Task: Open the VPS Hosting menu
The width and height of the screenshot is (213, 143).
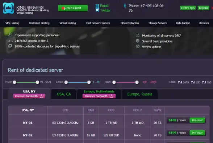Action: [12, 23]
